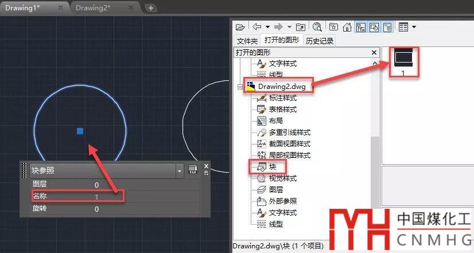Select the 外部参照 tree item
This screenshot has width=474, height=253.
click(x=283, y=201)
